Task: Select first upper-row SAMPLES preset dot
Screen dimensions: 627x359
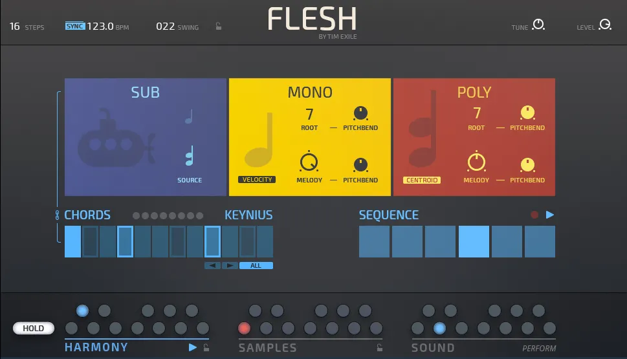Action: [x=255, y=310]
